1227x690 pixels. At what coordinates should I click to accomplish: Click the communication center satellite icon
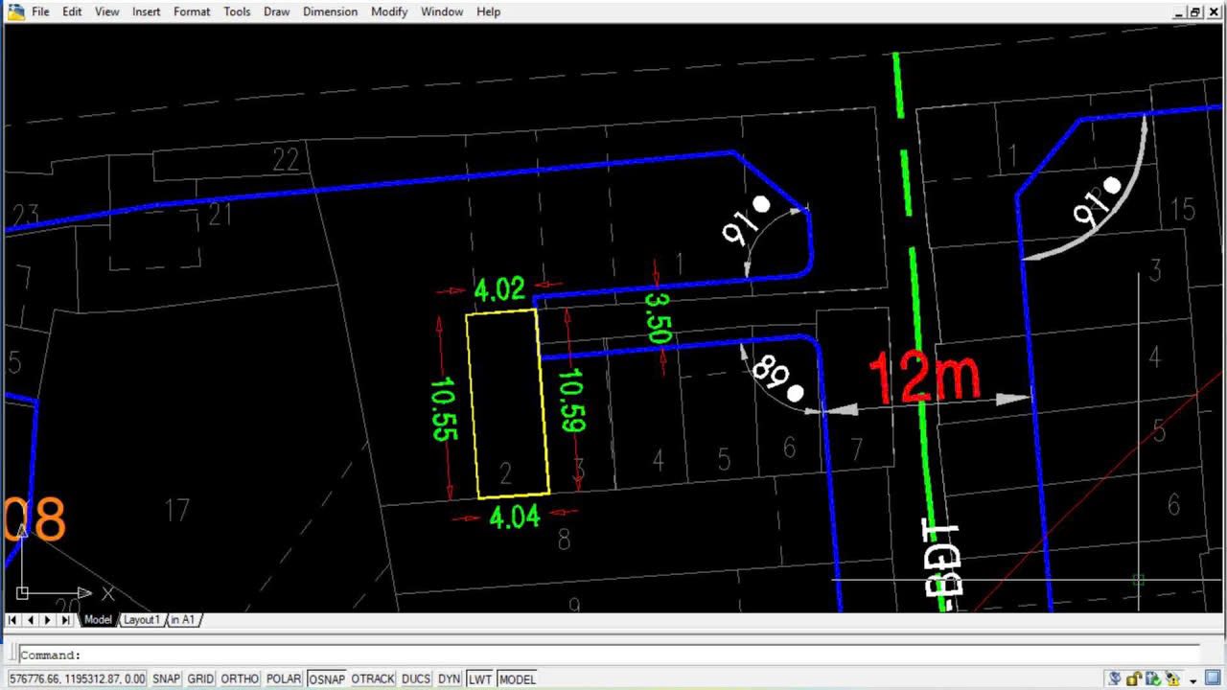pyautogui.click(x=1115, y=679)
